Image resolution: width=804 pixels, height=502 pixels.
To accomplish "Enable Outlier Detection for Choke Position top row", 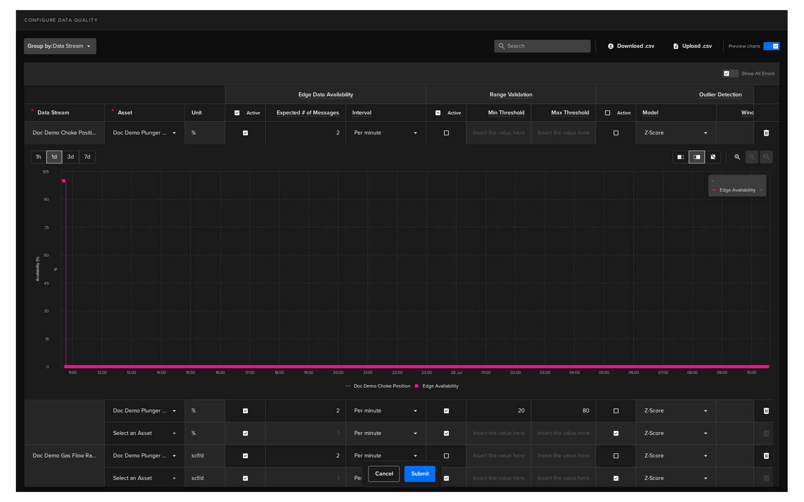I will (x=616, y=133).
